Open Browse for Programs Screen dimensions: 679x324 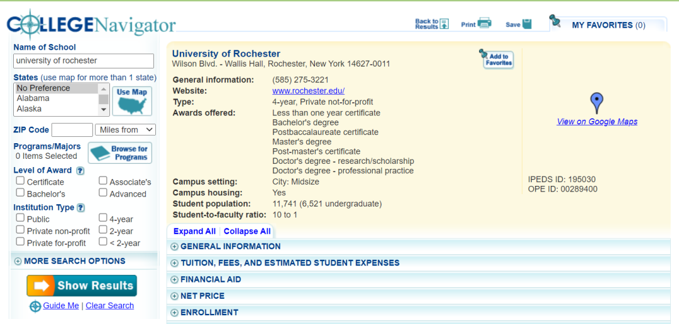pyautogui.click(x=120, y=153)
